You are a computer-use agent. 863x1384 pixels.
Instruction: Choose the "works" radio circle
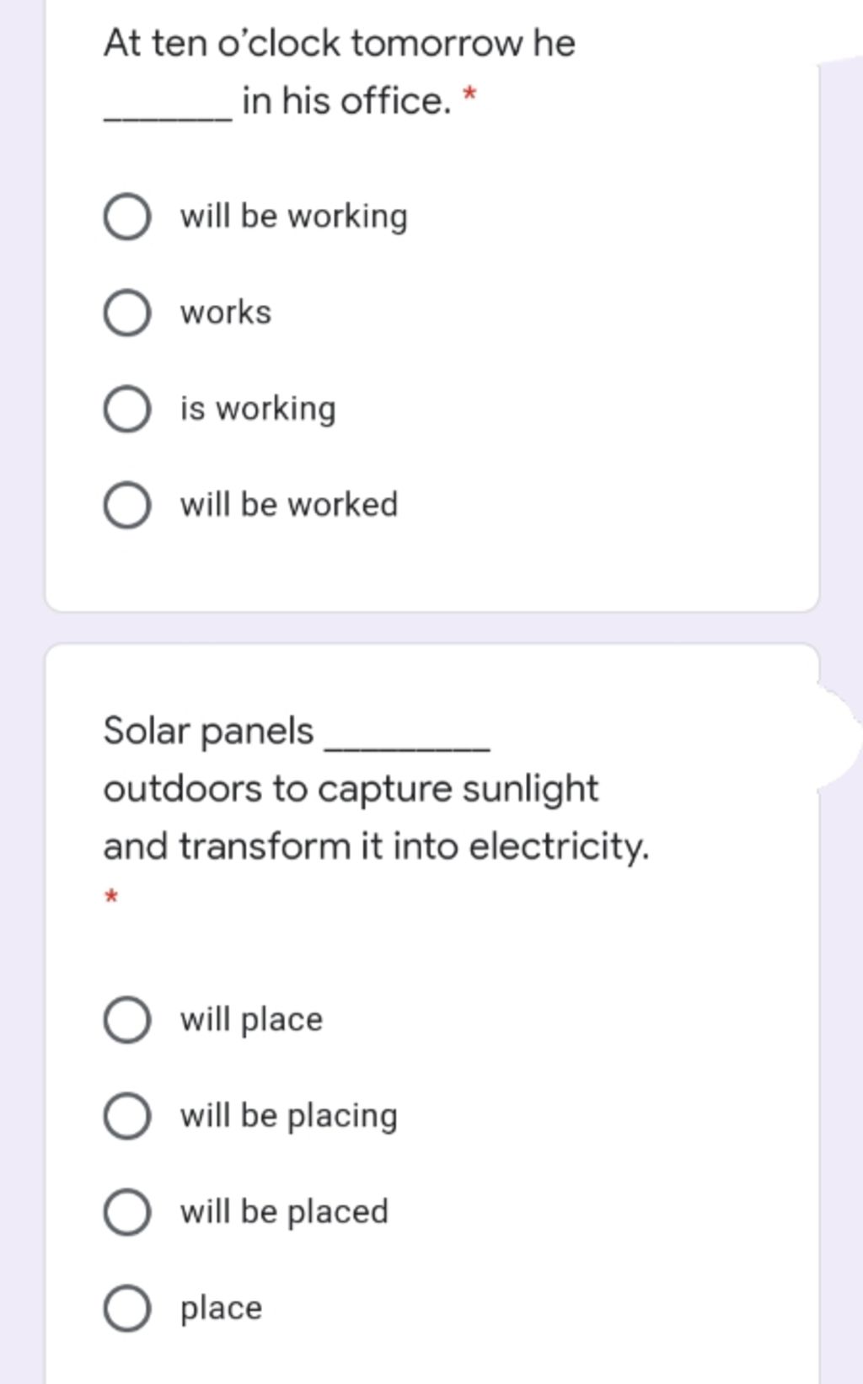click(127, 313)
